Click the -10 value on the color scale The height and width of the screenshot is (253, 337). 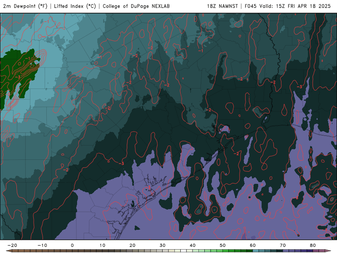[x=42, y=245]
